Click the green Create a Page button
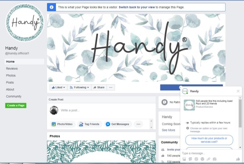The height and width of the screenshot is (164, 244). (16, 106)
